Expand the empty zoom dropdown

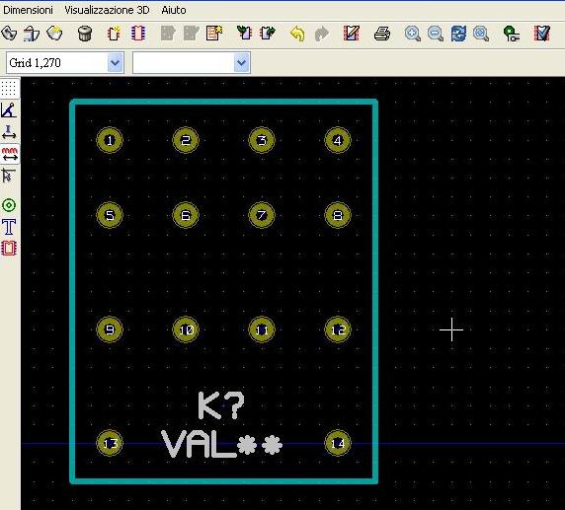click(192, 63)
